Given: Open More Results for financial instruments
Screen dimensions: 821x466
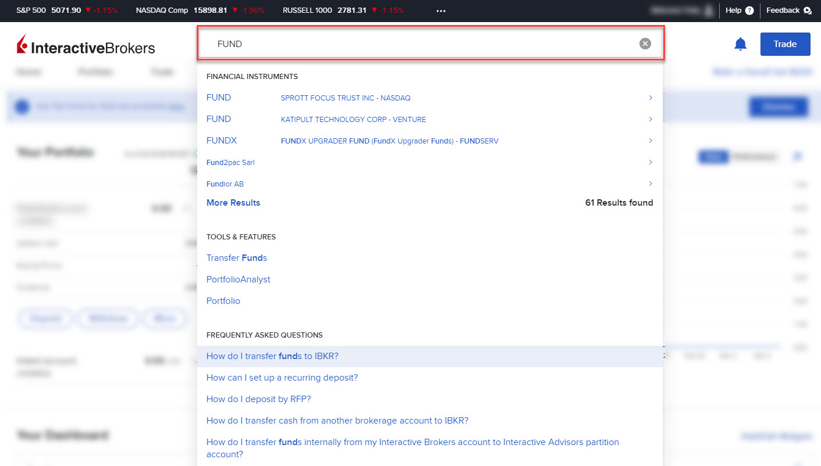Looking at the screenshot, I should 233,202.
